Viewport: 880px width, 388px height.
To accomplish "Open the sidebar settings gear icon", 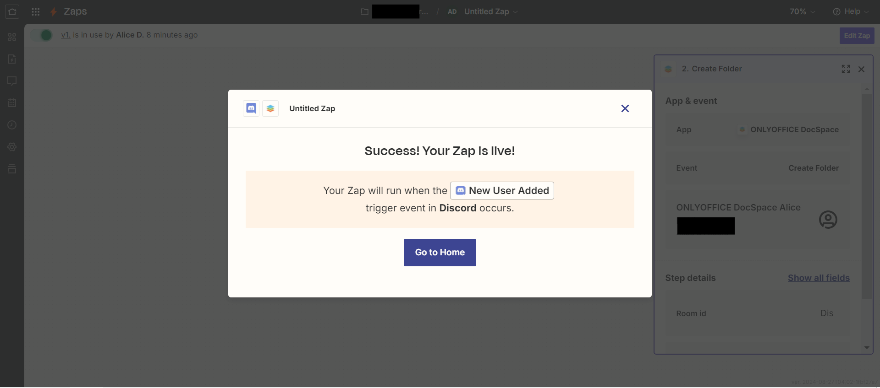I will [12, 147].
